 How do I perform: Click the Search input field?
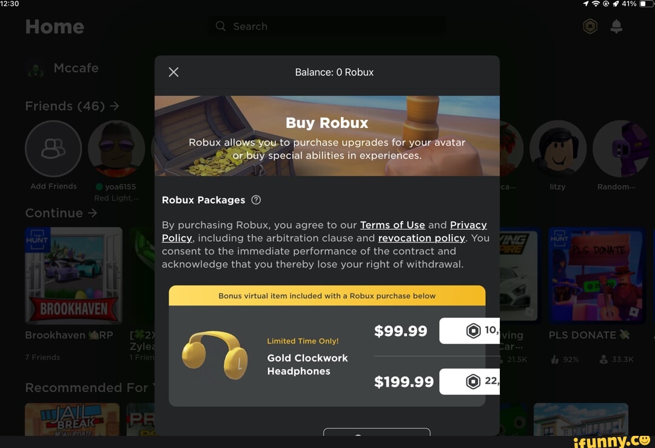327,26
